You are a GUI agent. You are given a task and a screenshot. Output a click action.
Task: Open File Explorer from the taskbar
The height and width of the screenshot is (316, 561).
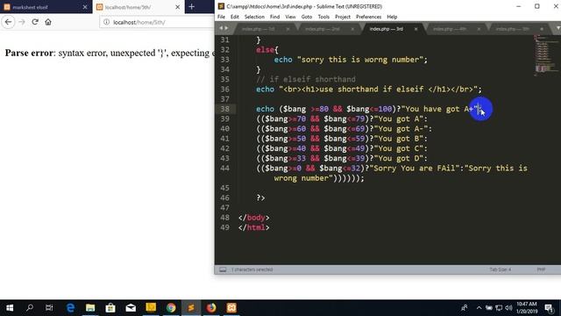(90, 308)
